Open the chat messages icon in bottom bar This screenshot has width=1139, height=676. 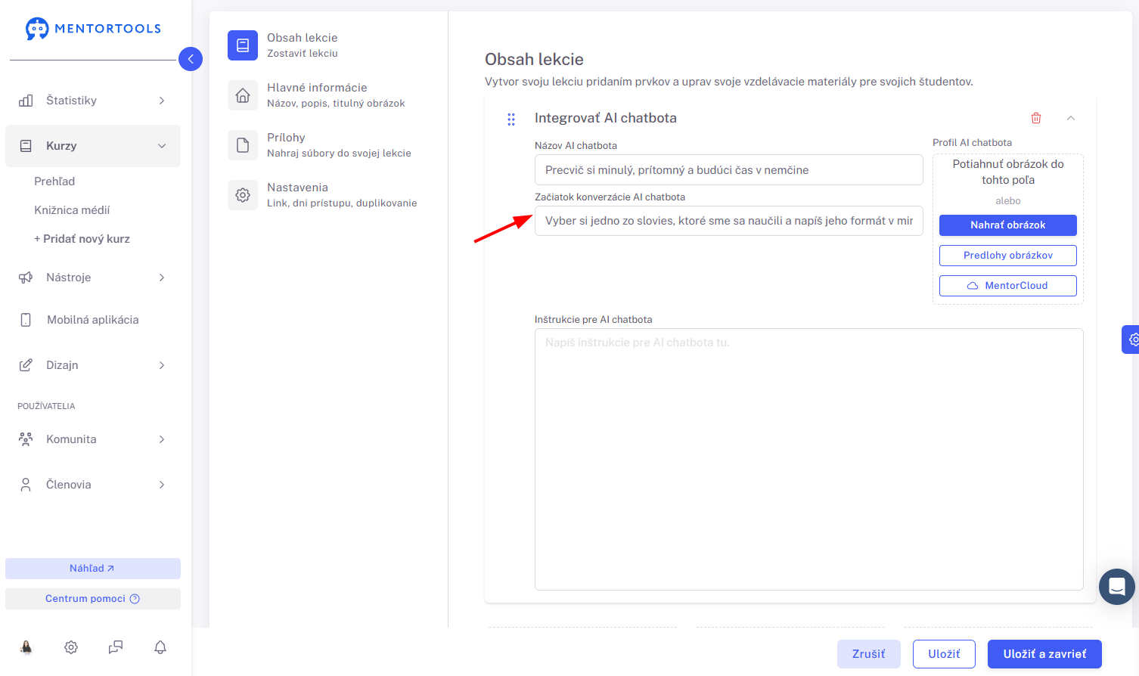116,647
